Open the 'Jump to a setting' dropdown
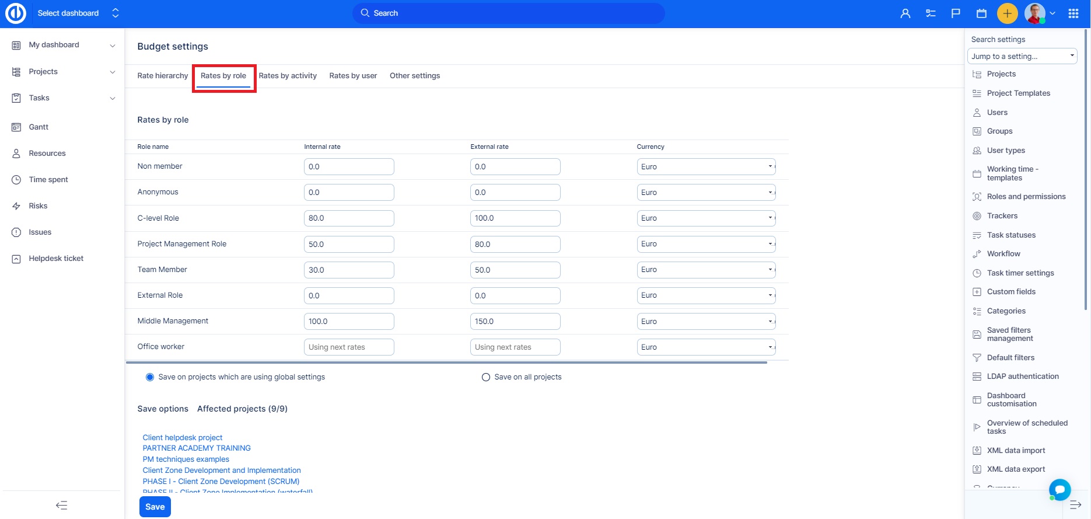Screen dimensions: 1091x519 pos(1022,56)
